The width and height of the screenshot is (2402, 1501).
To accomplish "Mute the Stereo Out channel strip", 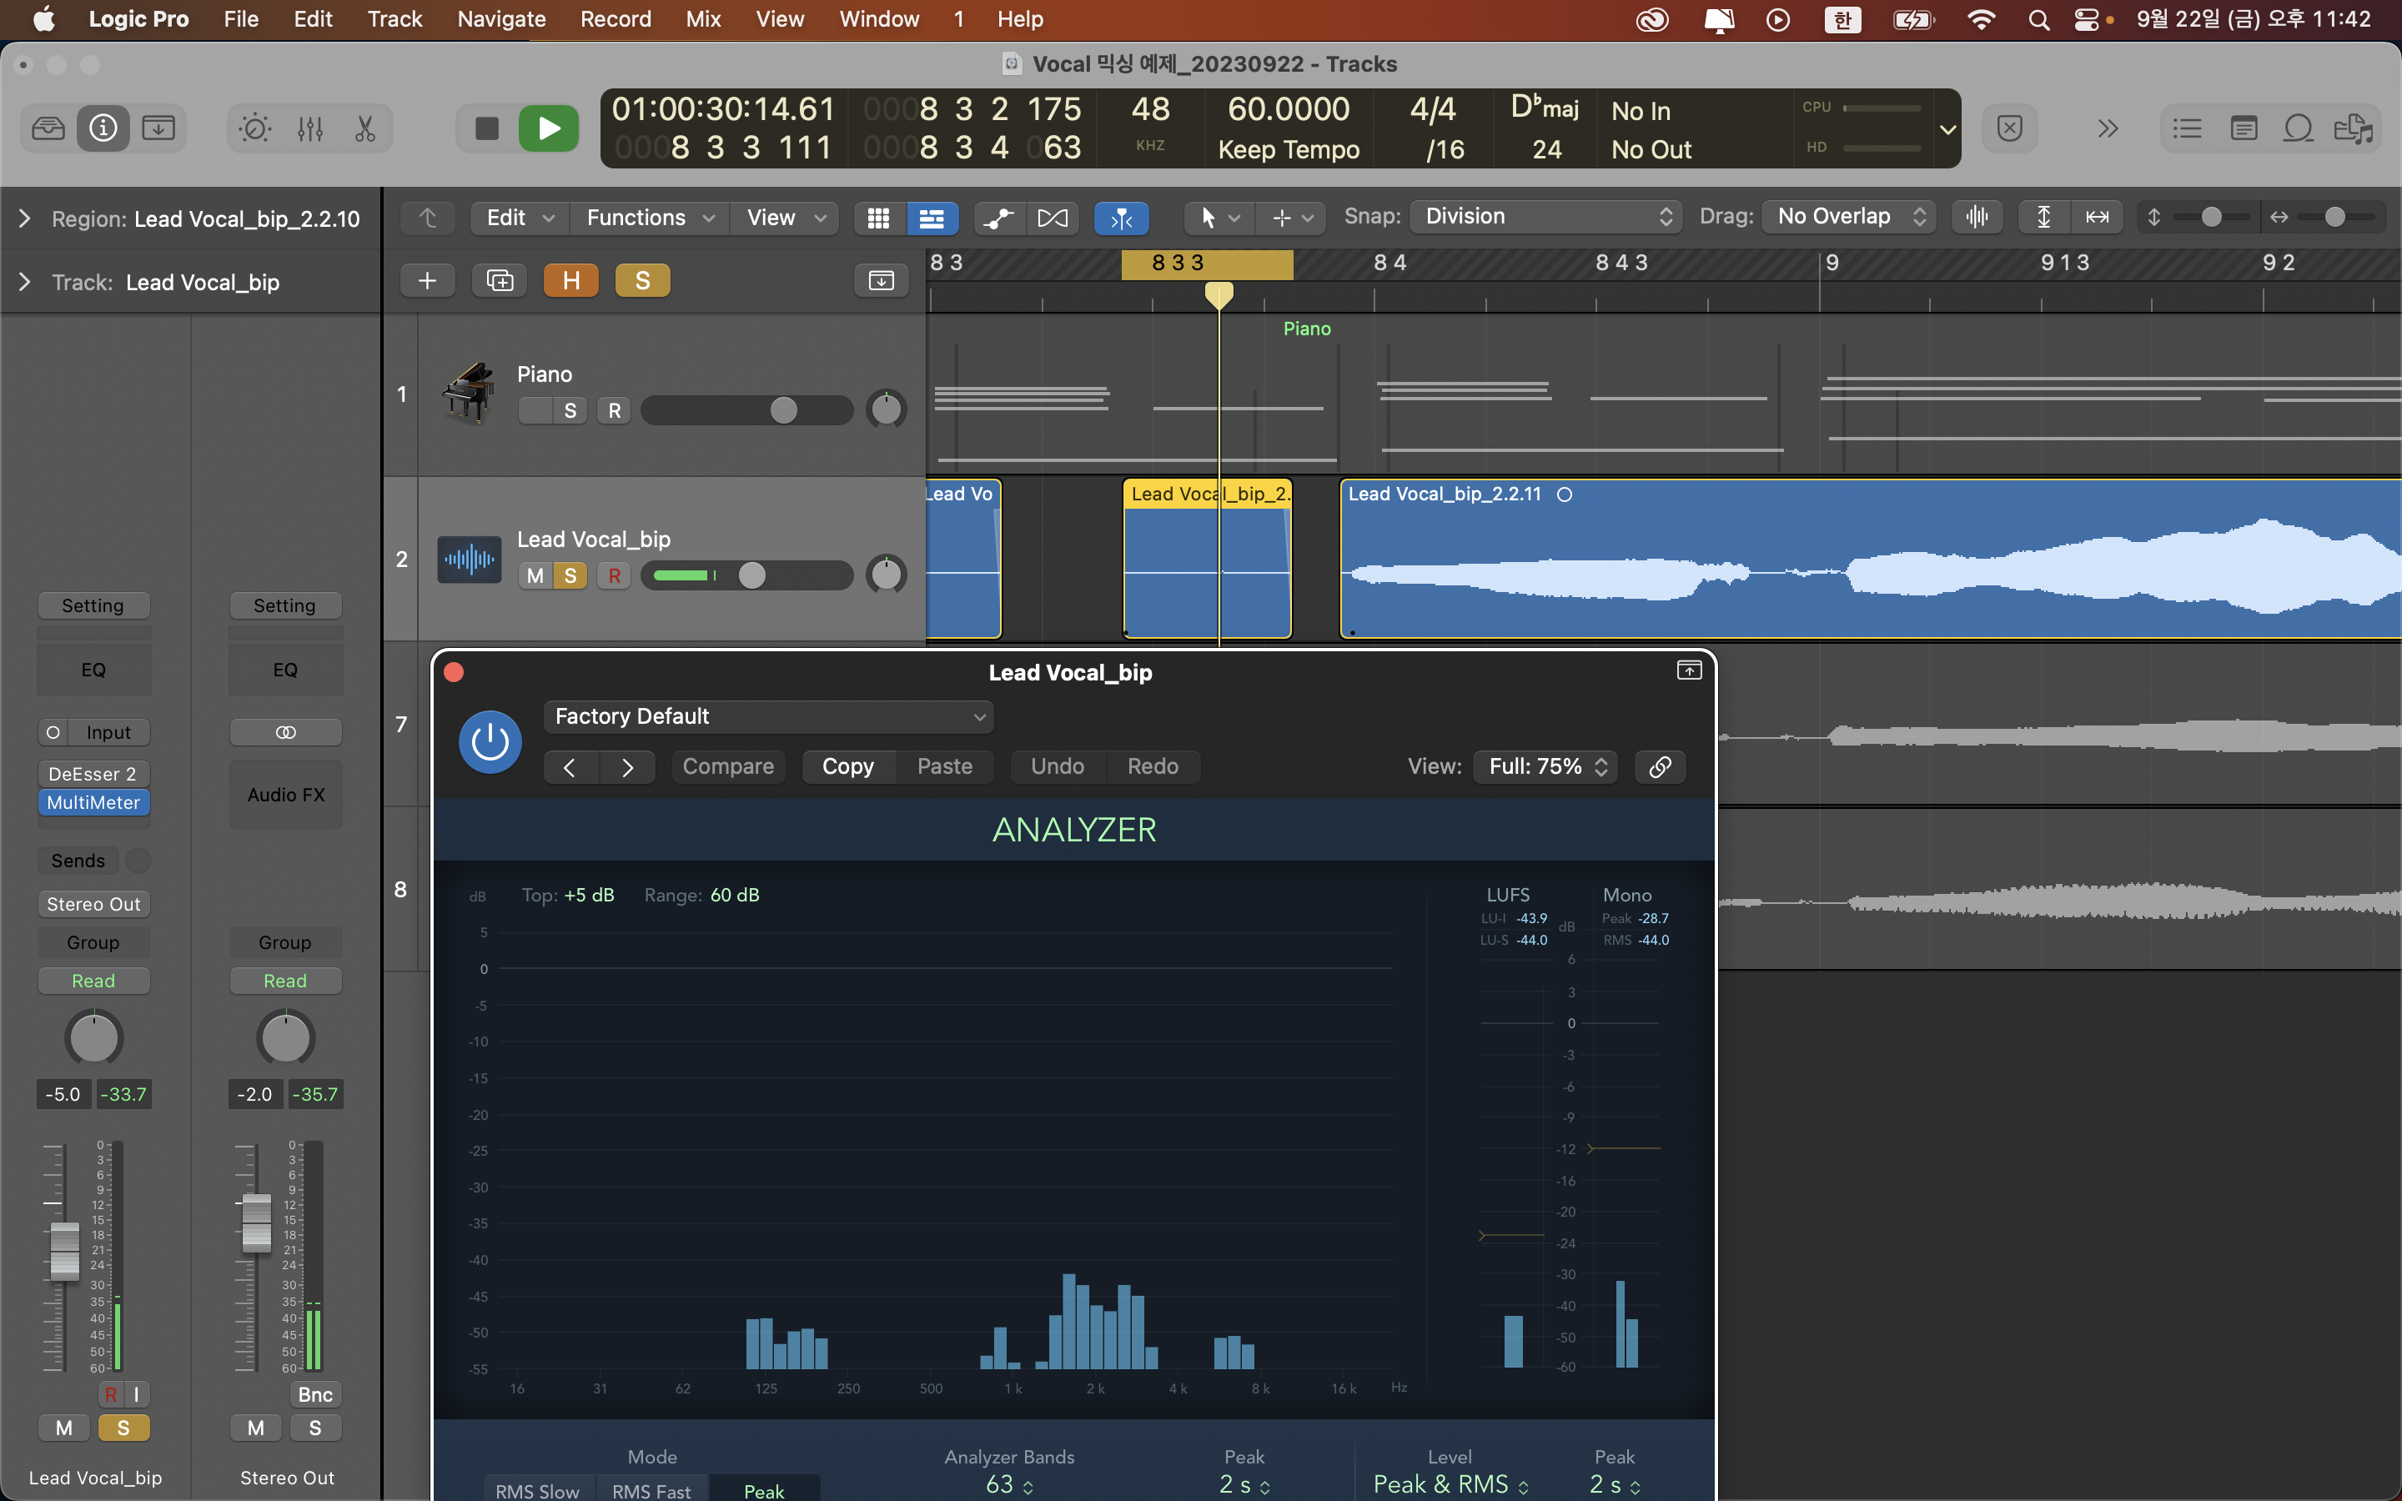I will pyautogui.click(x=256, y=1428).
